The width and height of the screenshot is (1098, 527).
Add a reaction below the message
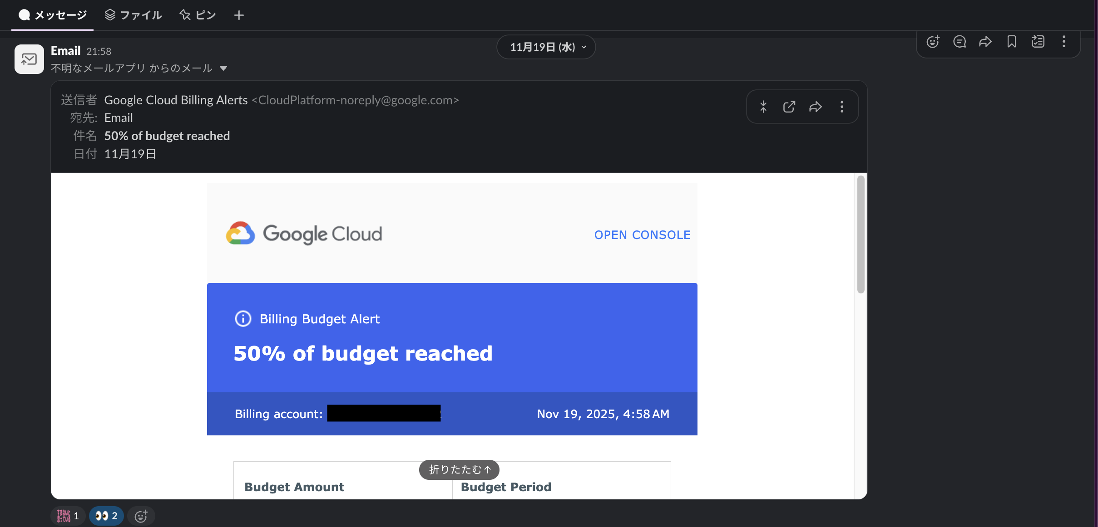pyautogui.click(x=141, y=516)
